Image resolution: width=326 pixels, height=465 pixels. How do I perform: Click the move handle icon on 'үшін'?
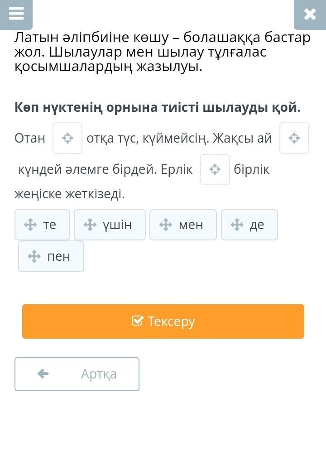point(90,225)
